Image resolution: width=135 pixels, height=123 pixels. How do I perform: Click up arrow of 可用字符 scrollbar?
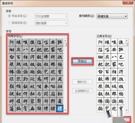tap(65, 41)
